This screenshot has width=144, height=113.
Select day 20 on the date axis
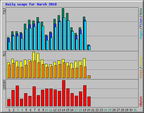click(89, 110)
